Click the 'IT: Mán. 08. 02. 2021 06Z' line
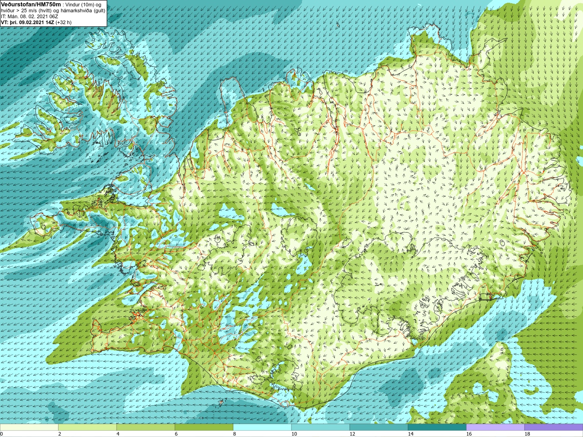This screenshot has width=583, height=437. [29, 16]
